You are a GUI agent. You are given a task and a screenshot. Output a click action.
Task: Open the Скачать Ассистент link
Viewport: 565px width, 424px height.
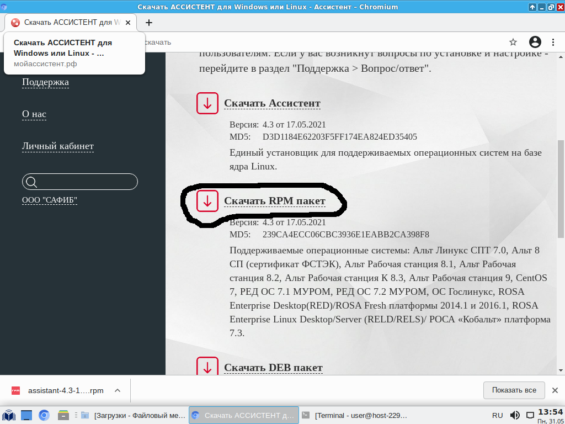click(272, 103)
